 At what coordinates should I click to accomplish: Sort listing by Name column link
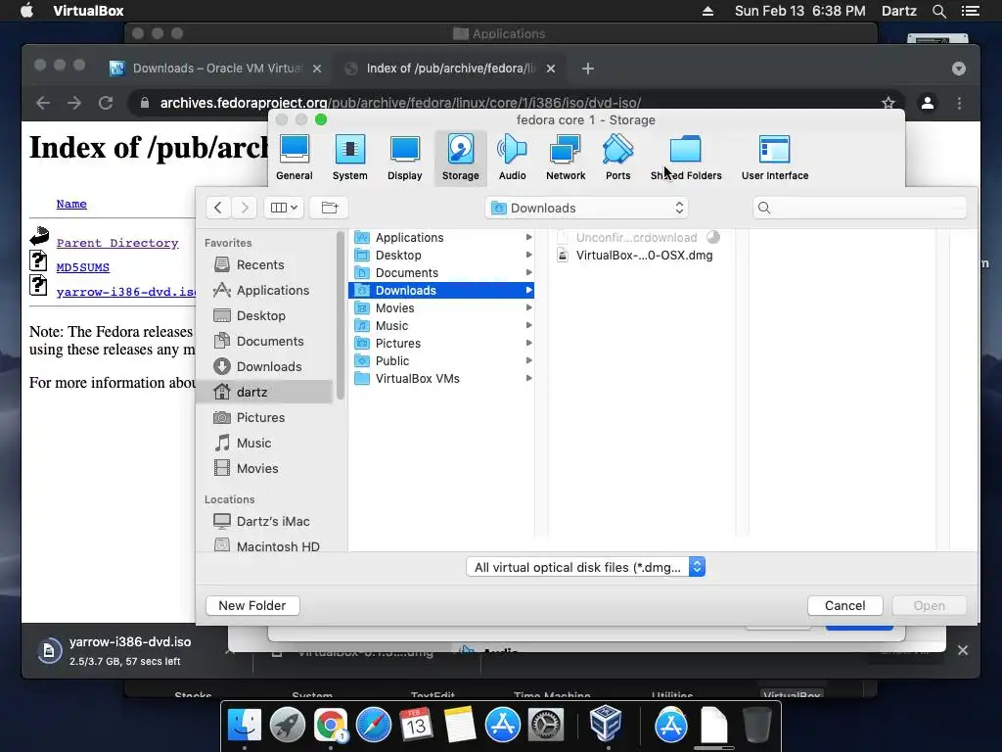71,204
